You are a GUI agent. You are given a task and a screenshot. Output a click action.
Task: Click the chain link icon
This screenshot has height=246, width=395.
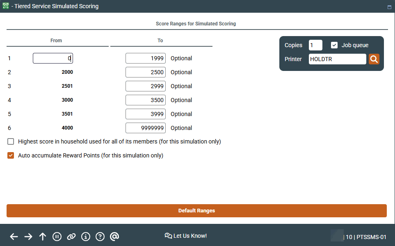[71, 237]
